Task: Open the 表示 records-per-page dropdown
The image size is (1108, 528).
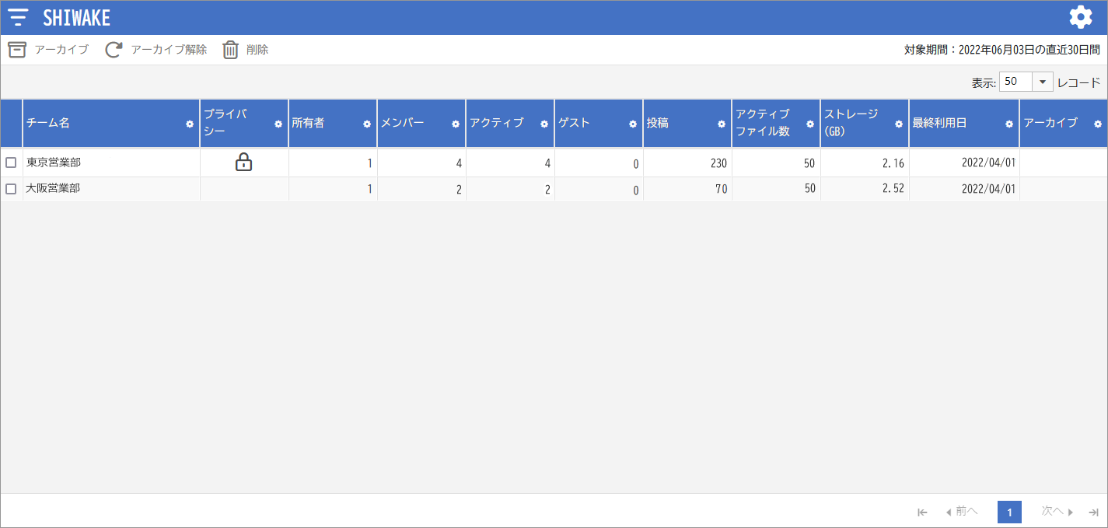Action: coord(1042,81)
